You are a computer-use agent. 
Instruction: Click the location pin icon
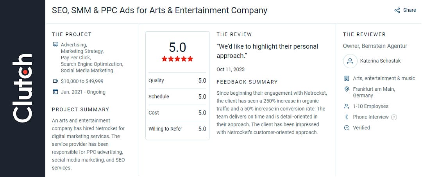point(346,89)
